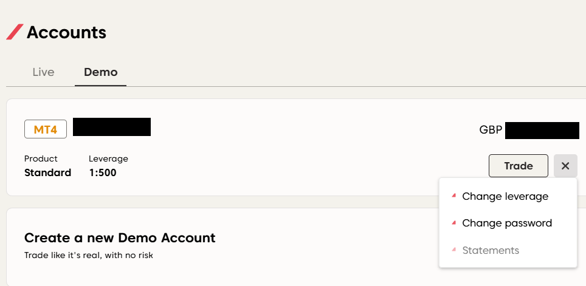Click the redacted balance next to GBP
The image size is (586, 286).
coord(542,131)
